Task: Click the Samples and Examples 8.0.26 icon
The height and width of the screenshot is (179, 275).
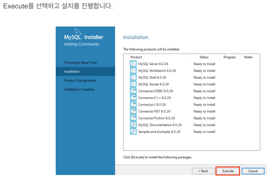Action: [133, 132]
